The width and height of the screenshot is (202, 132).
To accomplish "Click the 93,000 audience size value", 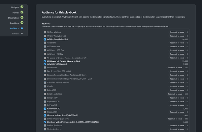I will coord(185,61).
